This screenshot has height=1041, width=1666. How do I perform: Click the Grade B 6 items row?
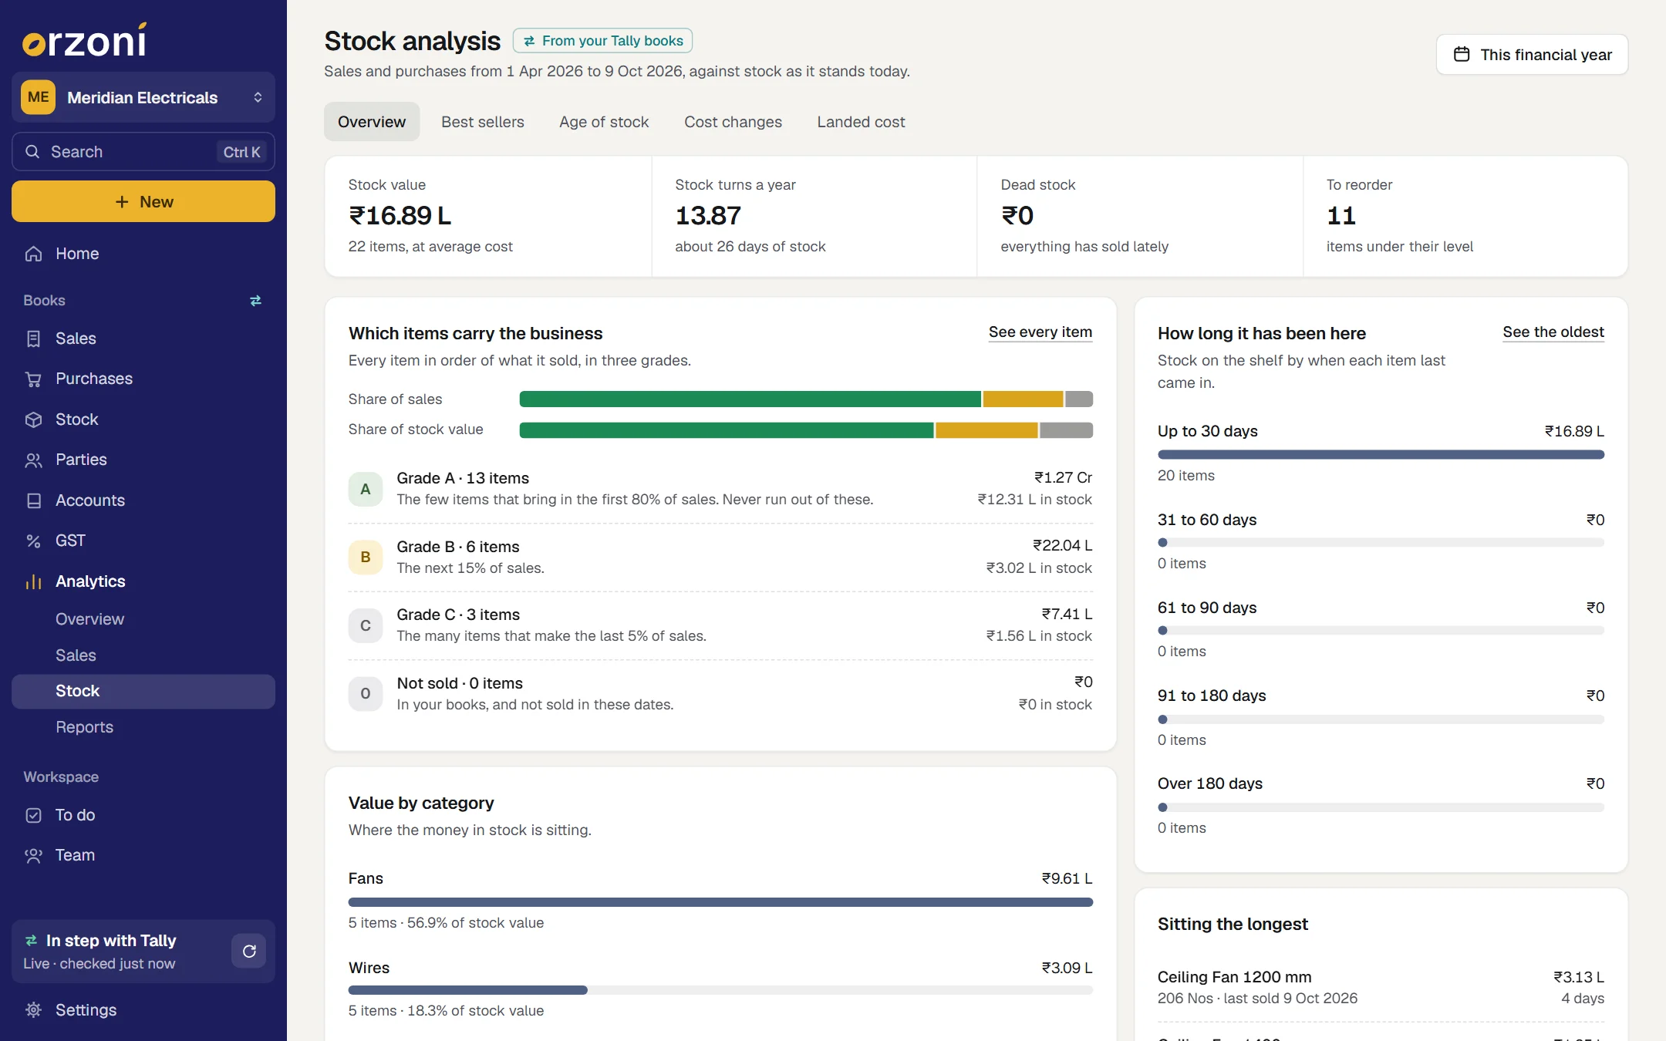point(720,558)
